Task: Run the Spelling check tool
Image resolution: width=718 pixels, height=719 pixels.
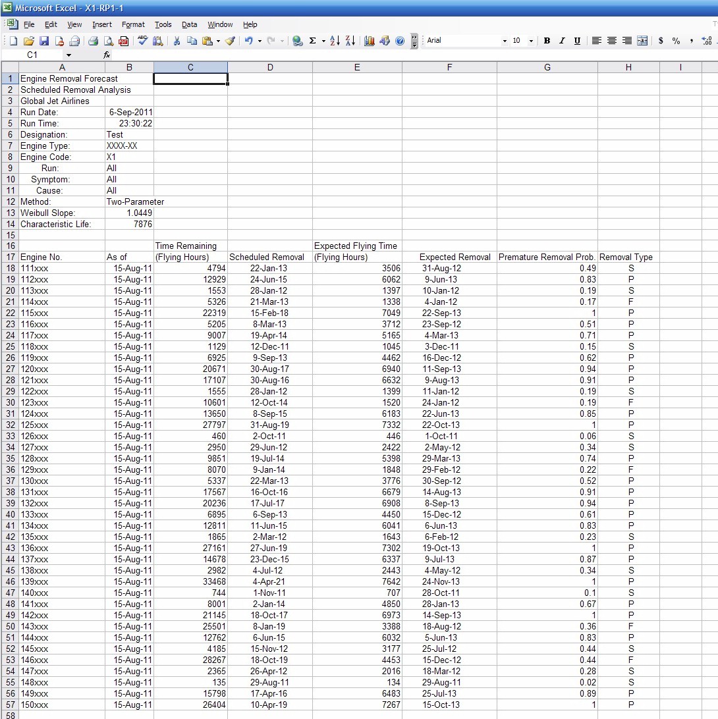Action: point(142,41)
